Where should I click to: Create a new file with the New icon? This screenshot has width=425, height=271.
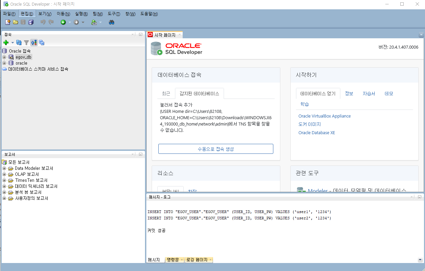pos(8,22)
